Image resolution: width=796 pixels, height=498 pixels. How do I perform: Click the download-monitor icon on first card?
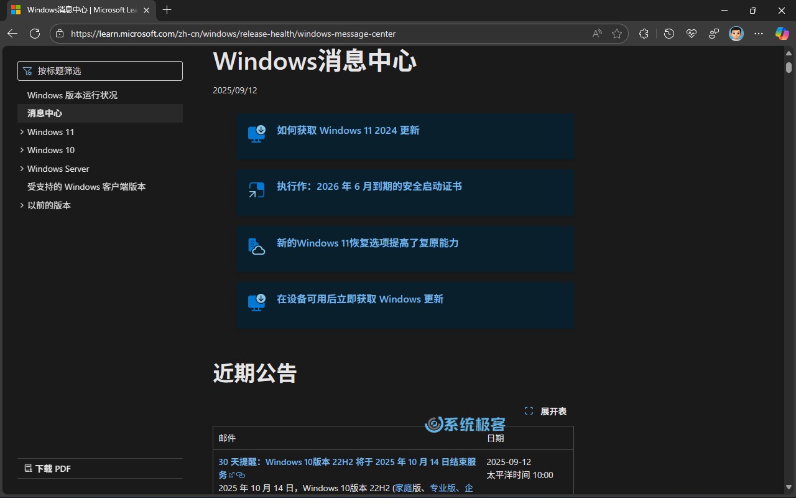coord(257,133)
